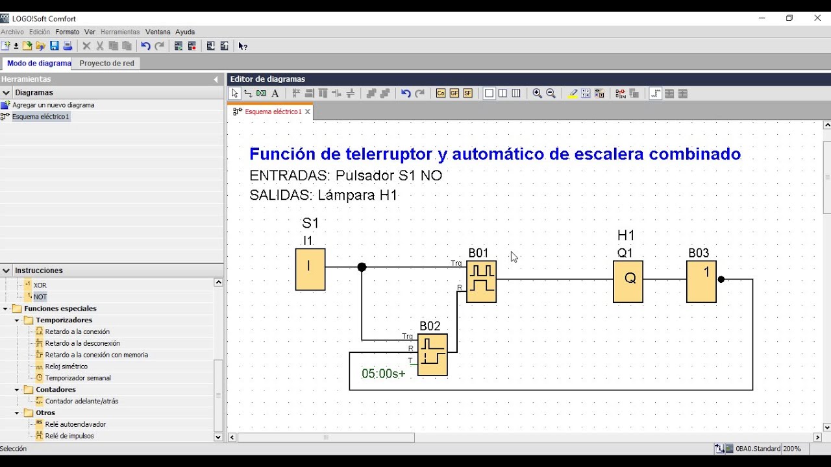The width and height of the screenshot is (831, 467).
Task: Start simulation with the SIM icon
Action: point(621,93)
